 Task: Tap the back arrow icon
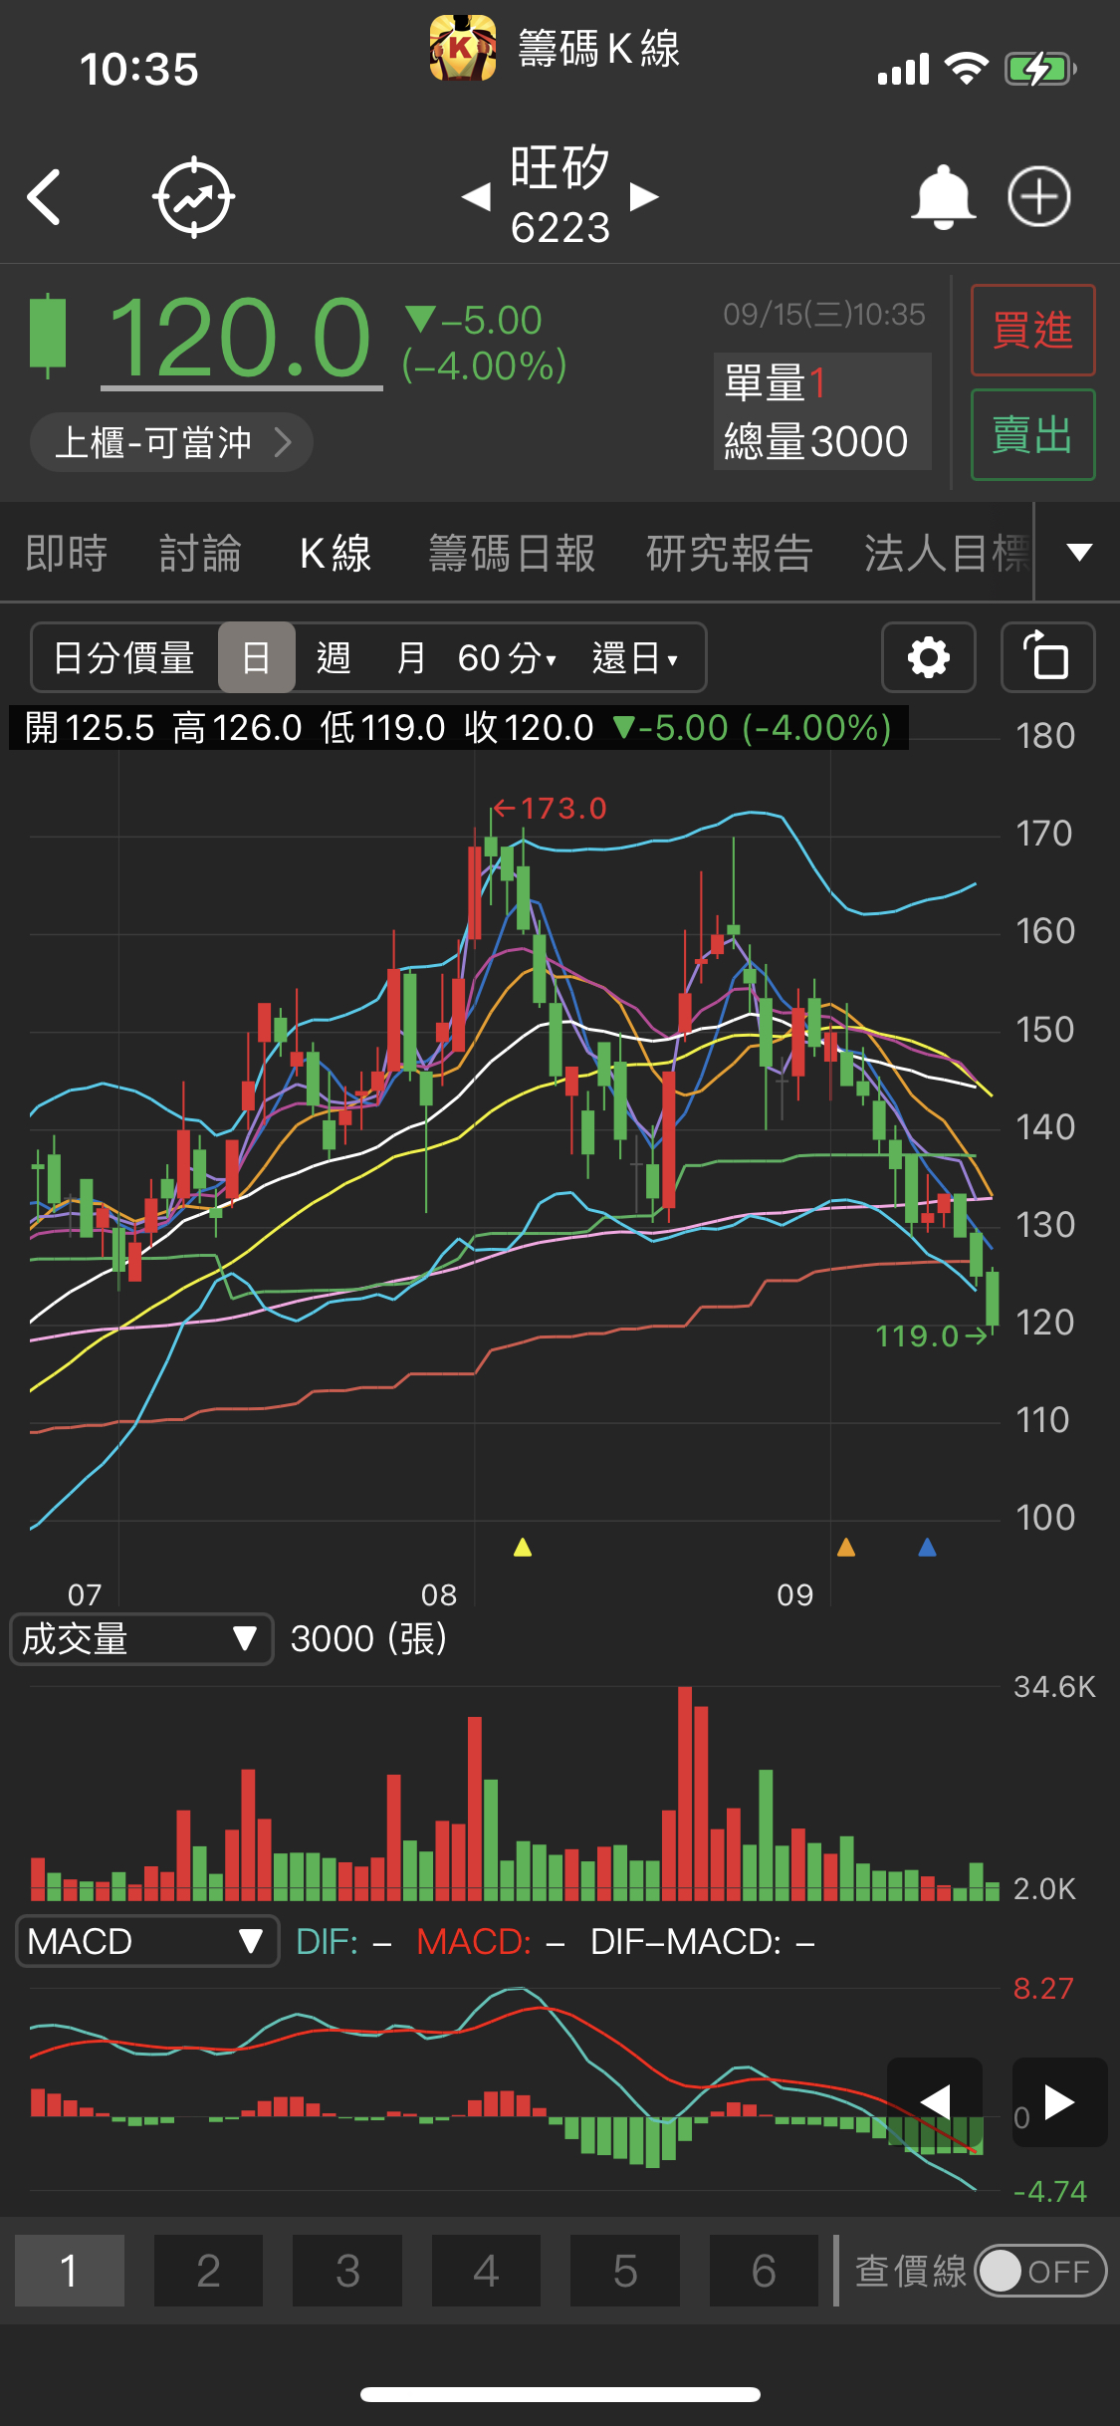pos(46,197)
